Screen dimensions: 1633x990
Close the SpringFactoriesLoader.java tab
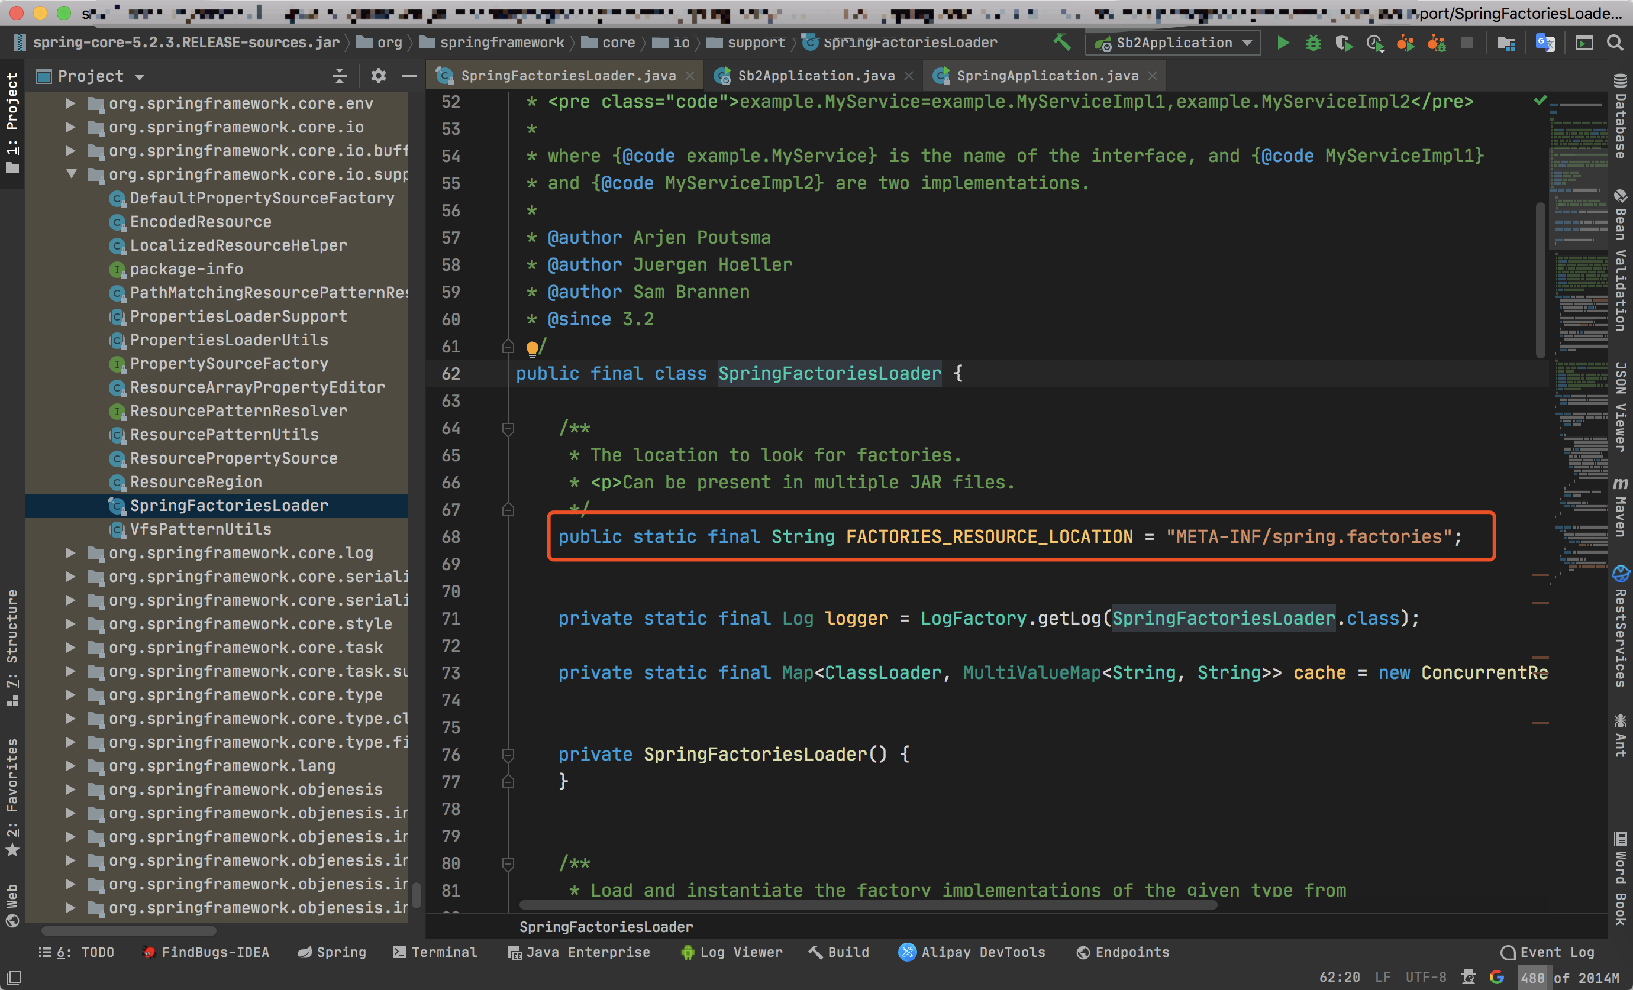pos(690,76)
